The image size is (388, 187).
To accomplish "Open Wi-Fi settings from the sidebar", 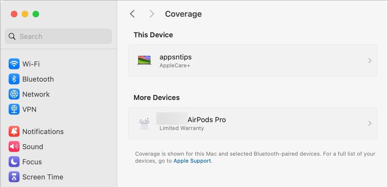I will pyautogui.click(x=14, y=64).
